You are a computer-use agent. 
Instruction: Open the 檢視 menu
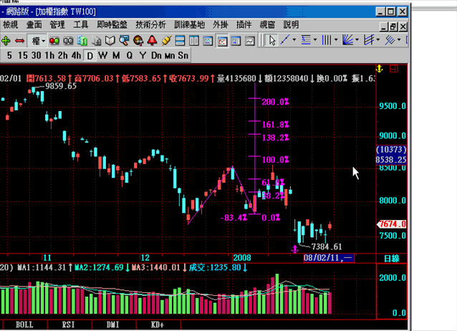tap(10, 24)
